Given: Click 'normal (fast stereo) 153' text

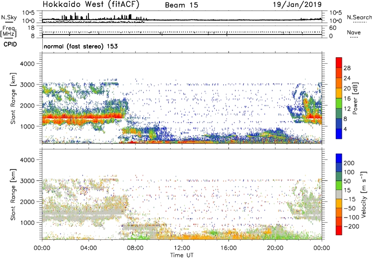Looking at the screenshot, I should [x=80, y=46].
